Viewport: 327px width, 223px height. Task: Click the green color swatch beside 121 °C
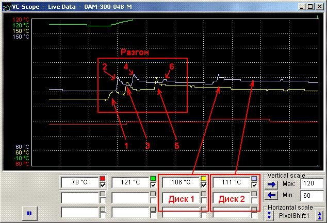(x=153, y=178)
